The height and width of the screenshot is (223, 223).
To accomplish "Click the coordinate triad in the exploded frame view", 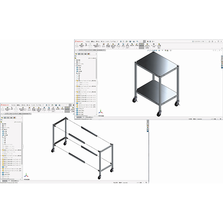I will pos(26,175).
